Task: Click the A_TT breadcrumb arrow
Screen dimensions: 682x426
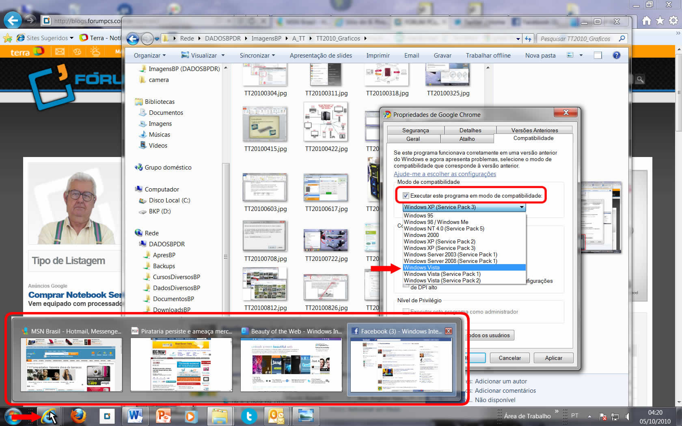Action: point(311,39)
